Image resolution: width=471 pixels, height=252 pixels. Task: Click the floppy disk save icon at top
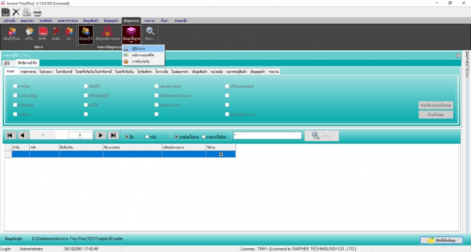click(x=5, y=12)
